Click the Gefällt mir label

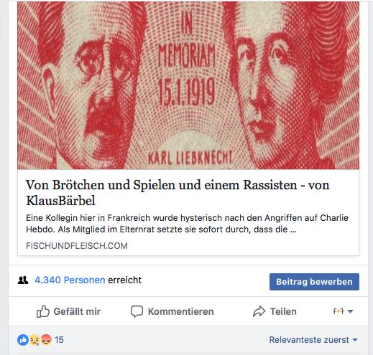(x=77, y=311)
